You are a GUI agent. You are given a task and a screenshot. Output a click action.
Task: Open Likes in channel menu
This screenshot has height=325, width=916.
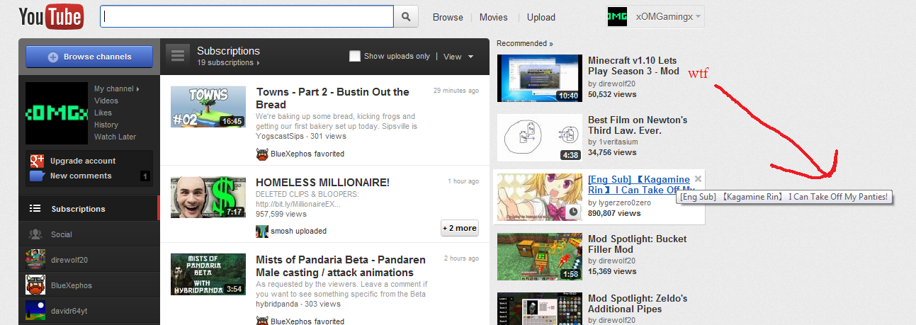(103, 113)
